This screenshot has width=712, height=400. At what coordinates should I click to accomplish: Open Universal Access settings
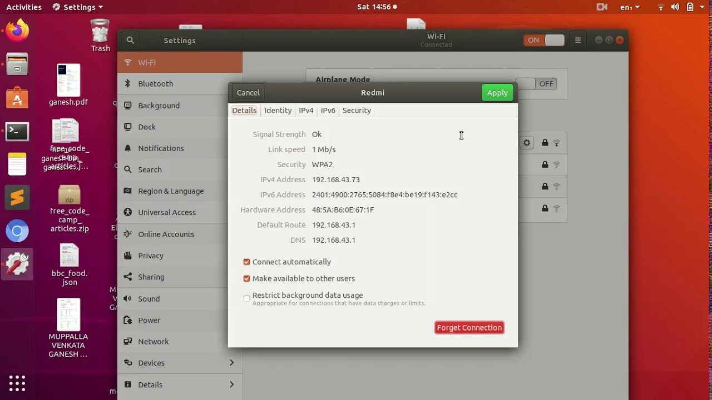(180, 212)
